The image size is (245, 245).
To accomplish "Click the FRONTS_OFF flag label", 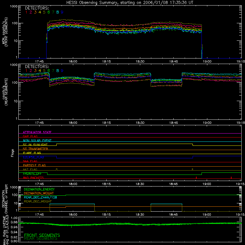I will pos(32,174).
